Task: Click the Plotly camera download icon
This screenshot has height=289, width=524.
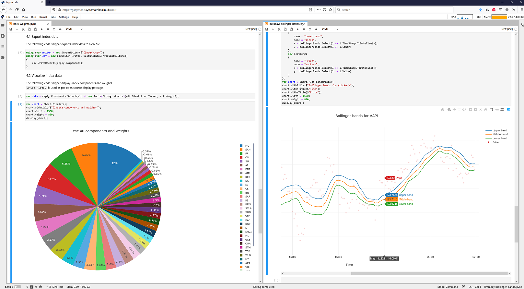Action: tap(443, 110)
